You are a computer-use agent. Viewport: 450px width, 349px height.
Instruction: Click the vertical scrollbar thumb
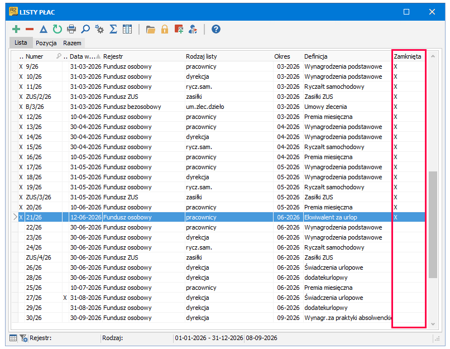433,224
